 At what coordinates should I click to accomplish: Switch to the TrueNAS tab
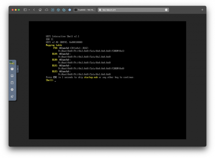(85, 10)
